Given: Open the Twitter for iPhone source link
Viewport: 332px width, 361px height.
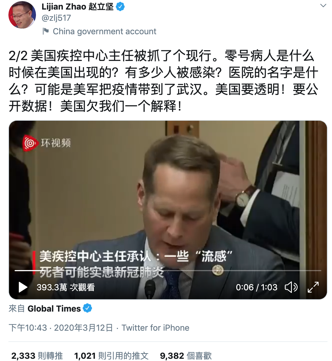Looking at the screenshot, I should tap(155, 328).
